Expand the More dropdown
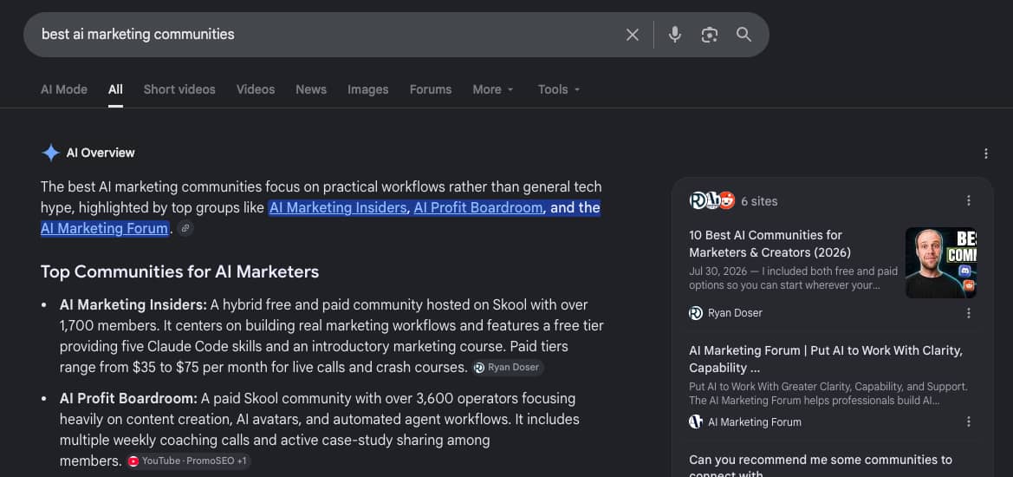Screen dimensions: 1013x477 (x=493, y=89)
